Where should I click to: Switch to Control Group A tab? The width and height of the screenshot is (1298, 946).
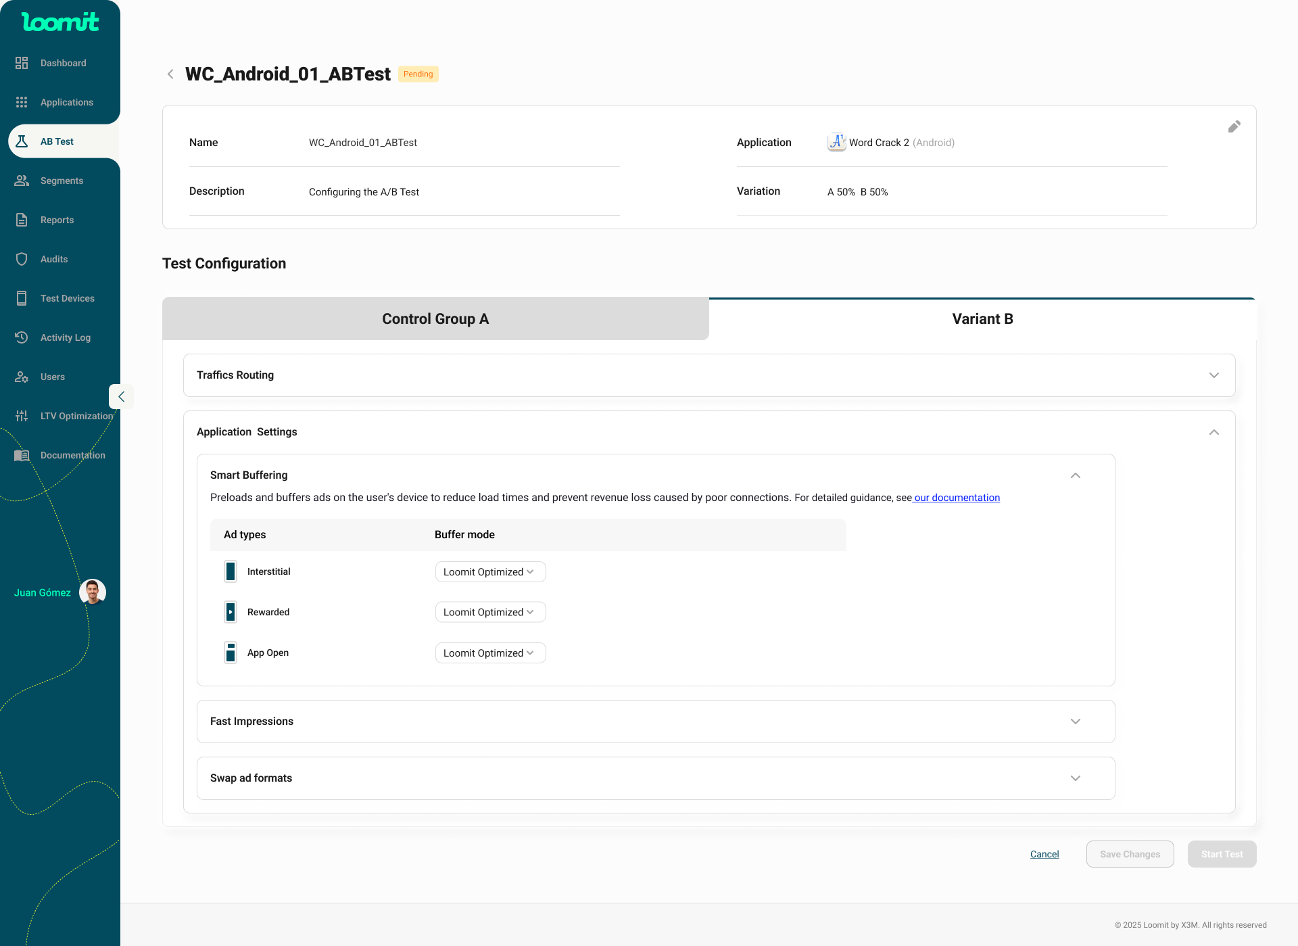coord(435,319)
